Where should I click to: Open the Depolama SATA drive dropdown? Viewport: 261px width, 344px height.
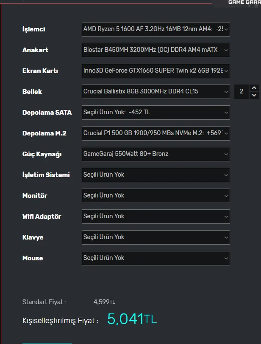pyautogui.click(x=155, y=113)
